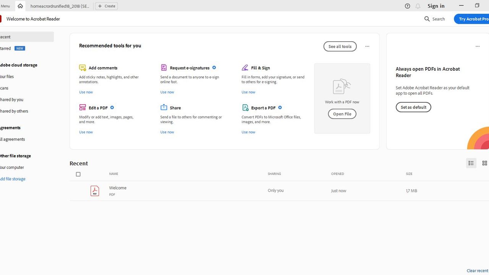Restore the window size button
The image size is (489, 275).
point(477,5)
